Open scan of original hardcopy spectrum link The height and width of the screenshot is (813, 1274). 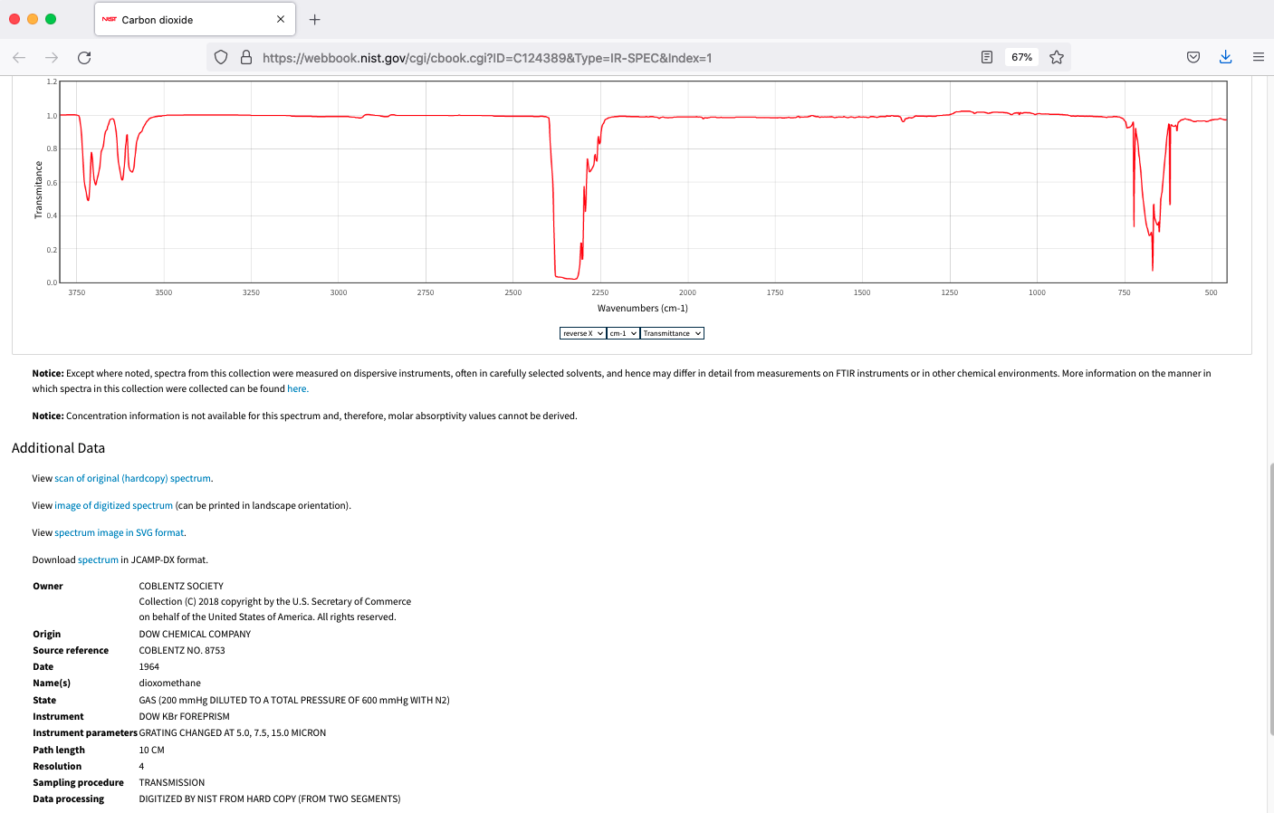pos(132,478)
